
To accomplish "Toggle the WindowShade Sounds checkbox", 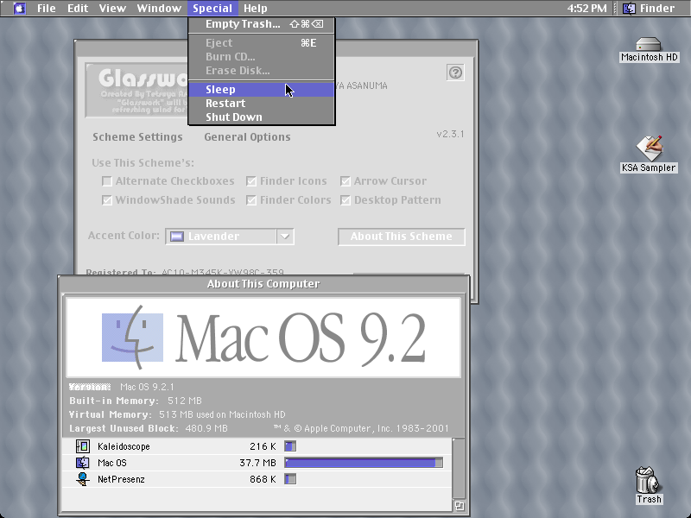I will pyautogui.click(x=106, y=200).
